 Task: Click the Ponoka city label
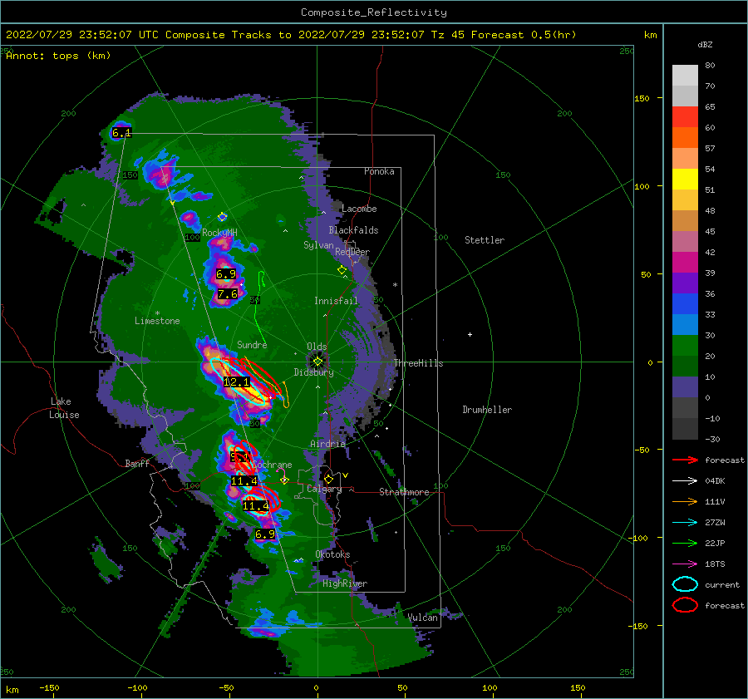[379, 171]
